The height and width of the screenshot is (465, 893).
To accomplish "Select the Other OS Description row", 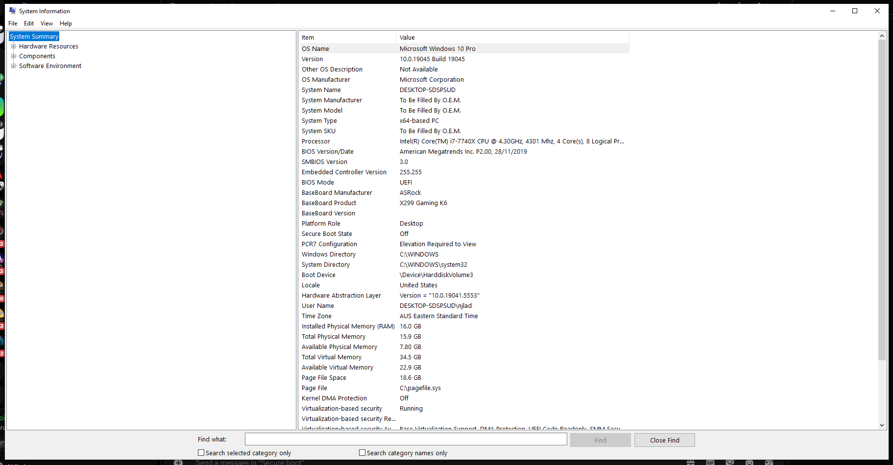I will pos(465,70).
